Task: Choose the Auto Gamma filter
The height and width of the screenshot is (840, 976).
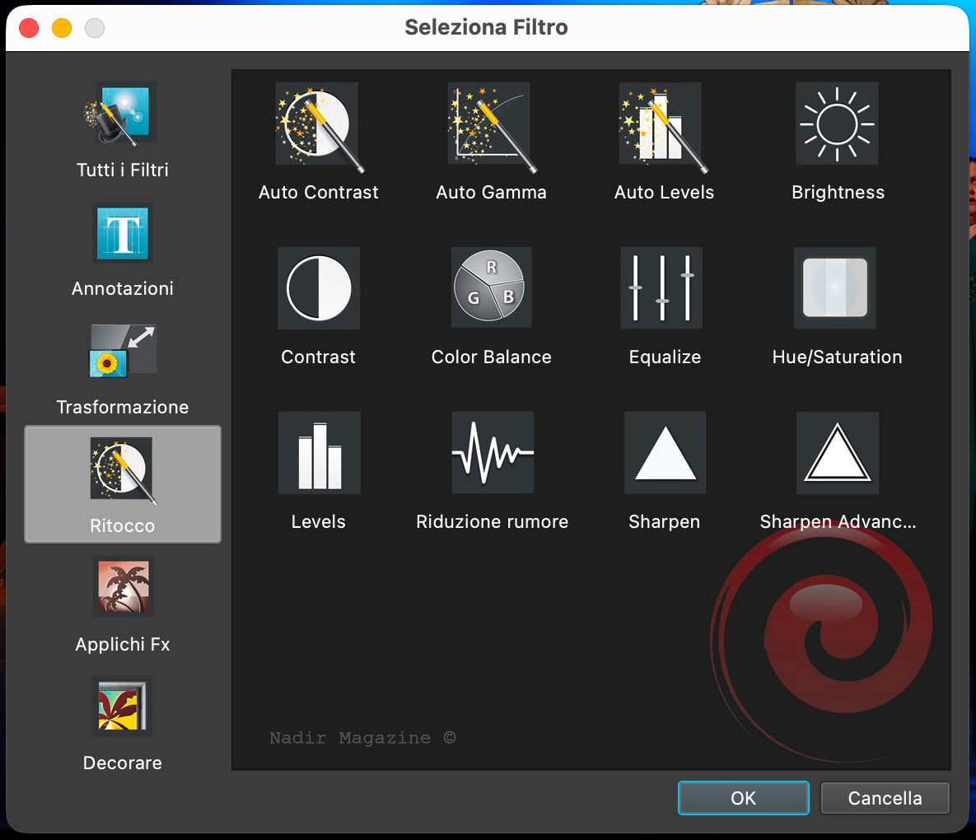Action: click(x=491, y=124)
